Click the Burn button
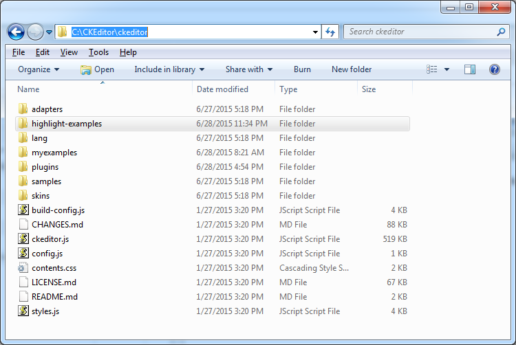This screenshot has width=516, height=345. click(x=302, y=69)
